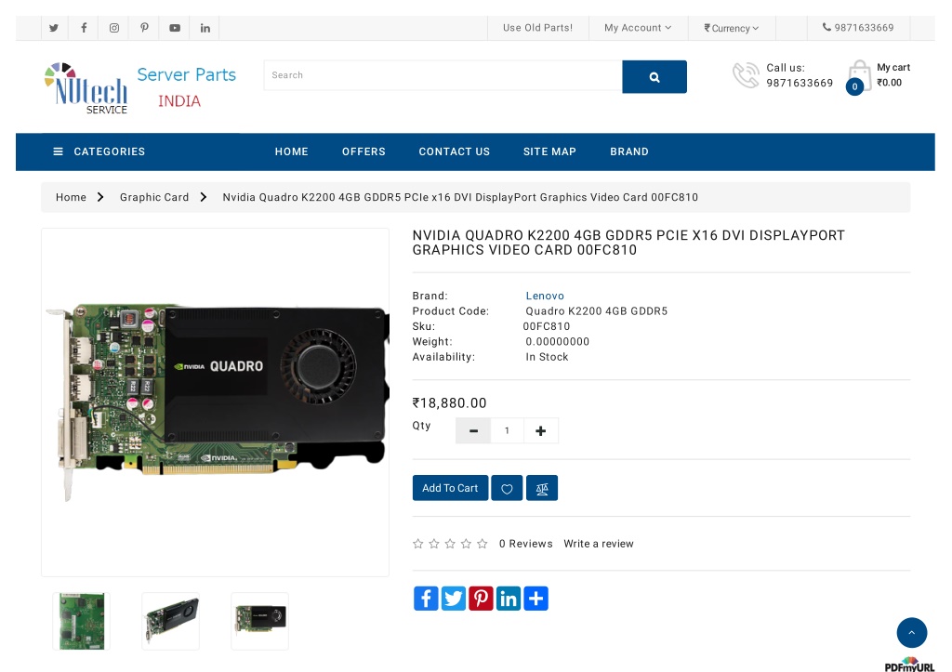Click the call us phone icon
The image size is (952, 672).
point(746,75)
